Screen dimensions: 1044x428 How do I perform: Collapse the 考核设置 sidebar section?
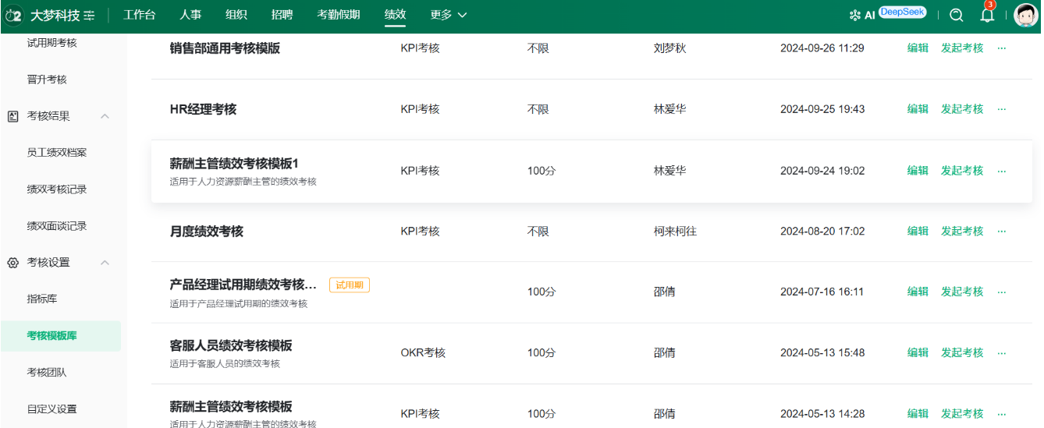point(105,263)
